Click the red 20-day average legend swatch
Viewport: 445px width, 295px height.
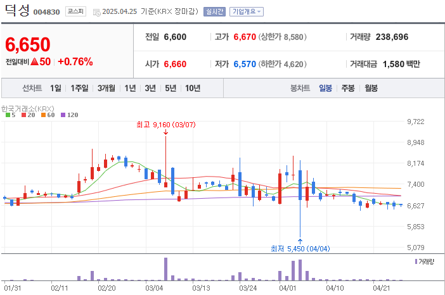click(x=24, y=115)
